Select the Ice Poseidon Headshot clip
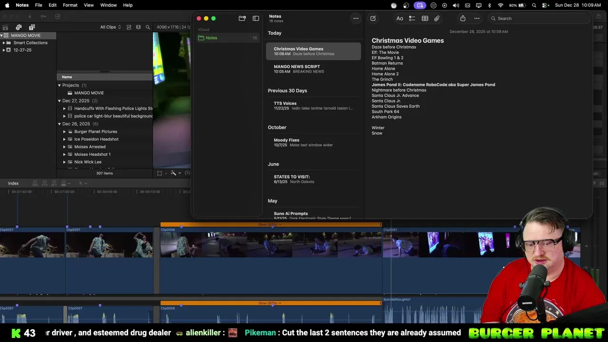 coord(104,139)
